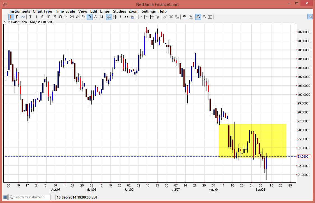The height and width of the screenshot is (203, 315).
Task: Select the Weekly timeframe button
Action: tap(95, 17)
